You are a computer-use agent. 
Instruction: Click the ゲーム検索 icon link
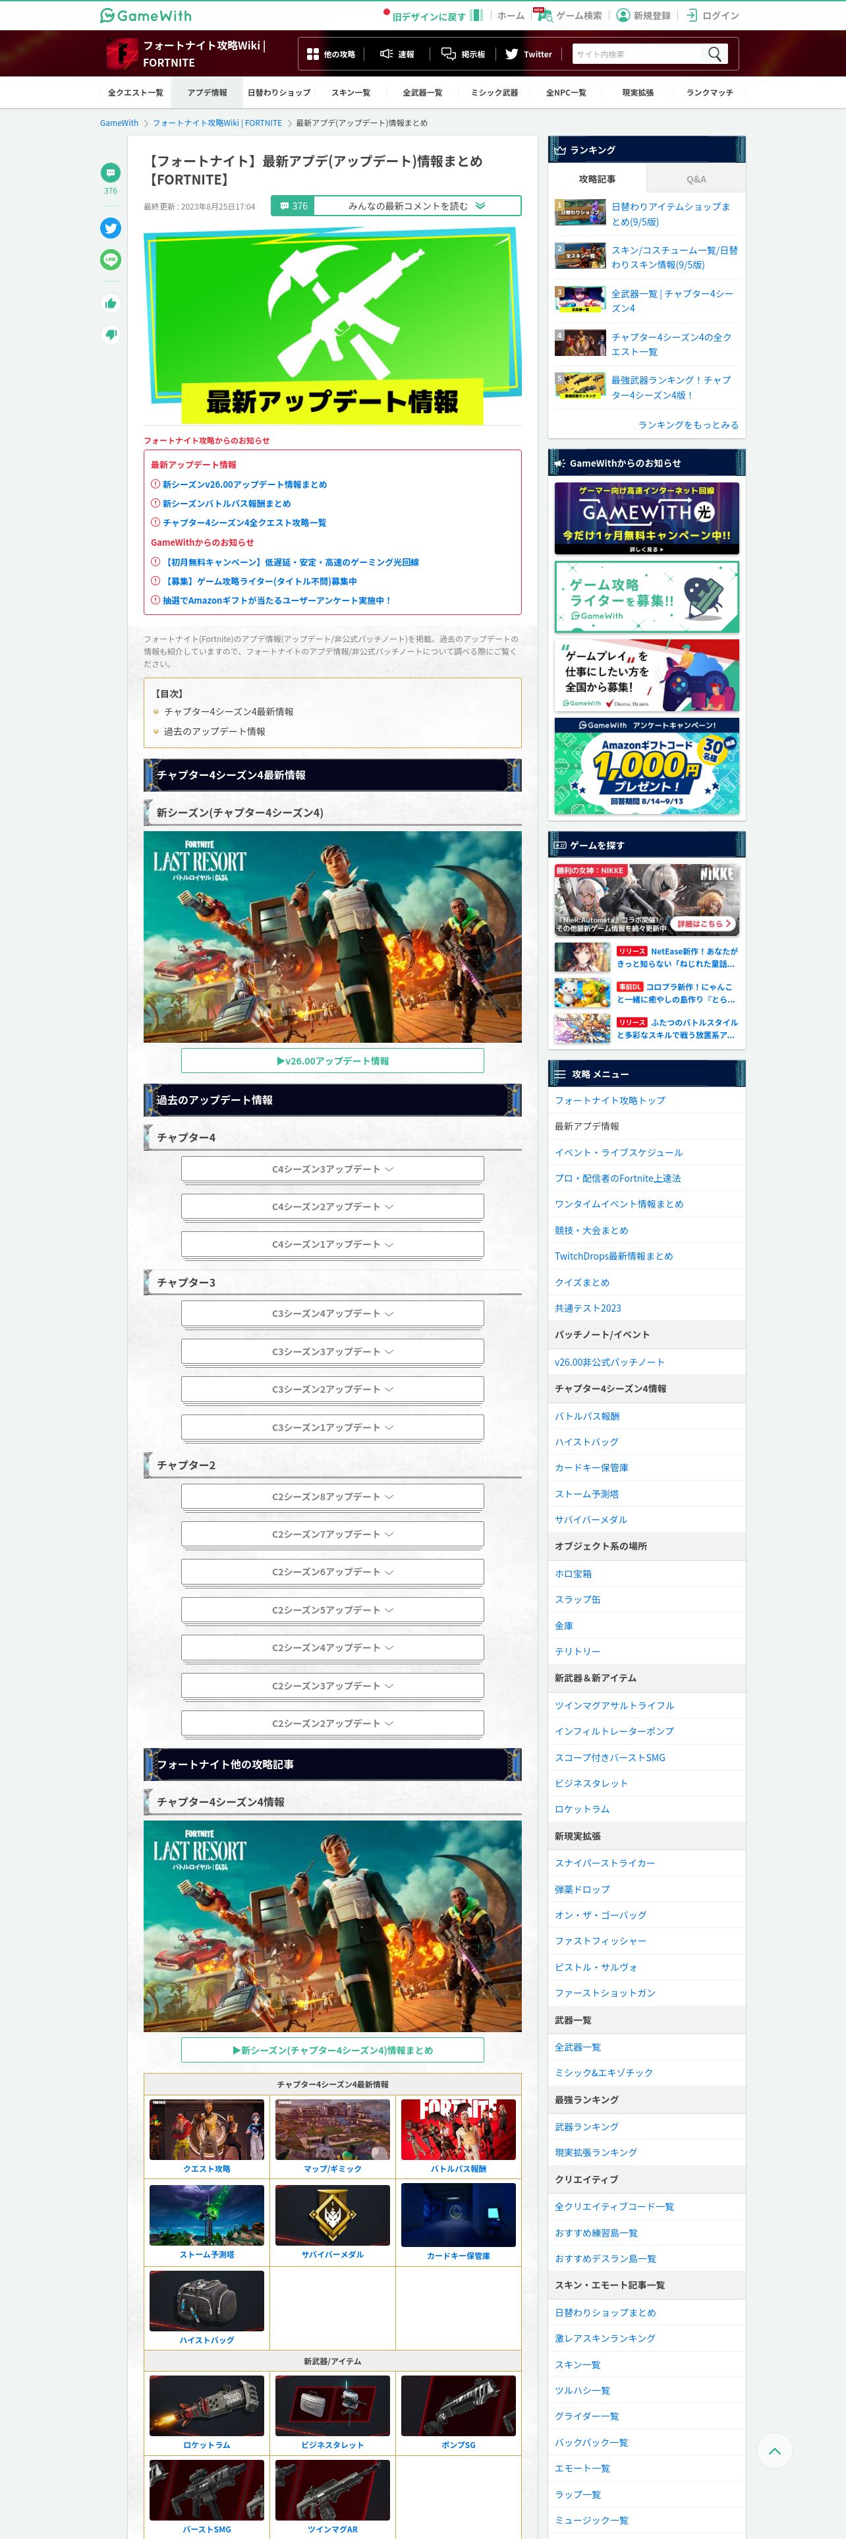click(x=569, y=15)
